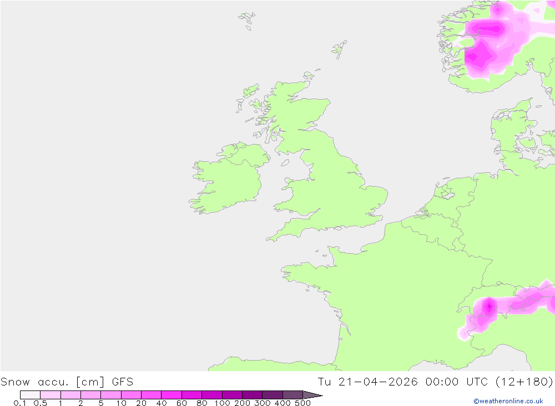Click the '500' legend label
Screen dimensions: 555x406
[303, 403]
